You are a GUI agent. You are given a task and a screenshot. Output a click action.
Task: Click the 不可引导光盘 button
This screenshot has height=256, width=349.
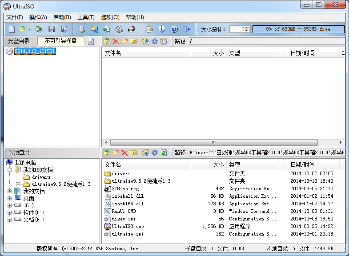pos(61,41)
